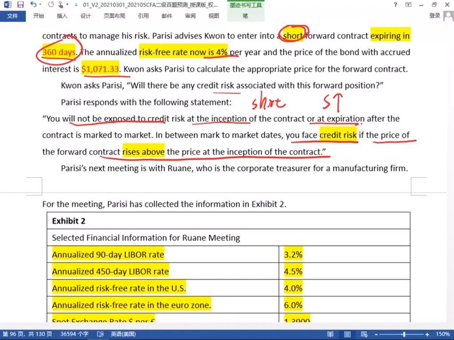Click the redo/repeat icon
This screenshot has height=340, width=454.
click(x=51, y=4)
